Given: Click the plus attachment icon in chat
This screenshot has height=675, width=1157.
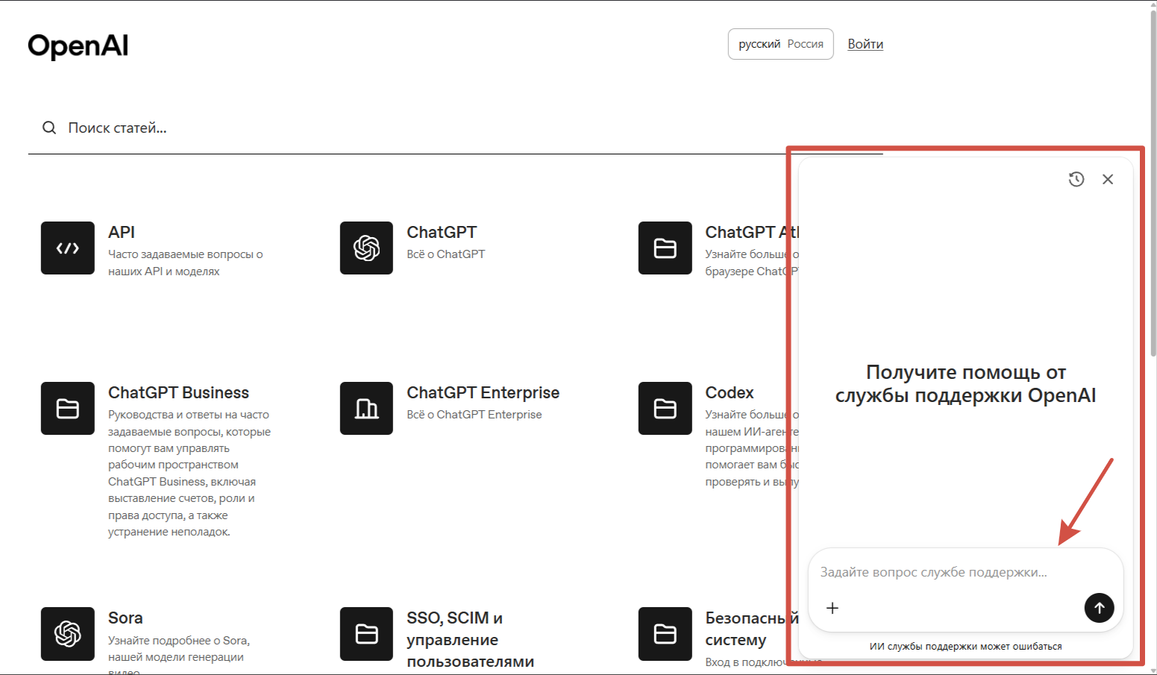Looking at the screenshot, I should tap(833, 608).
